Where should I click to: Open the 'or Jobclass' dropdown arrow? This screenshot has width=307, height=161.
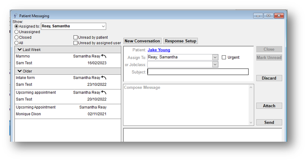pos(215,64)
